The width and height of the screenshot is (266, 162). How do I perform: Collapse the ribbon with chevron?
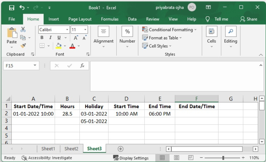tap(261, 55)
